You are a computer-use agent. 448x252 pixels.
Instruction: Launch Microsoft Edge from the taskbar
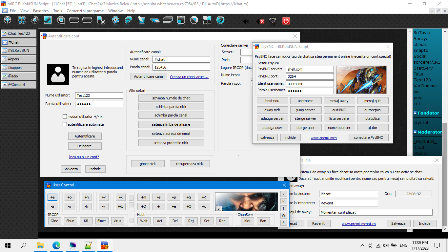click(x=56, y=245)
